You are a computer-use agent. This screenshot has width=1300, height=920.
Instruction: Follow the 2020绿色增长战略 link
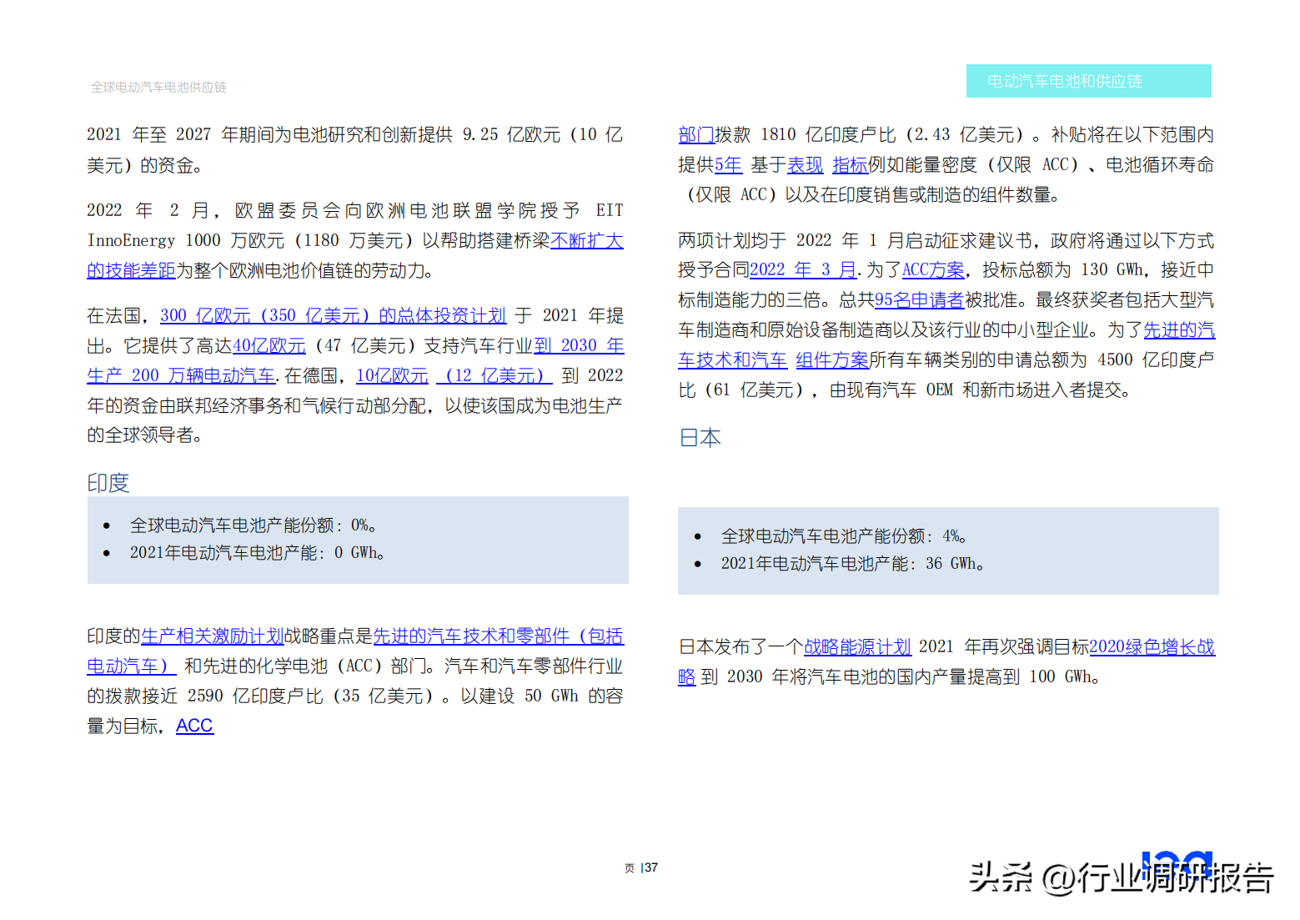(x=1152, y=647)
